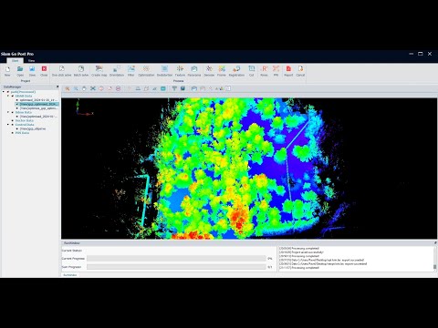This screenshot has width=438, height=328.
Task: Toggle the LiDAR Data checkbox
Action: click(13, 96)
